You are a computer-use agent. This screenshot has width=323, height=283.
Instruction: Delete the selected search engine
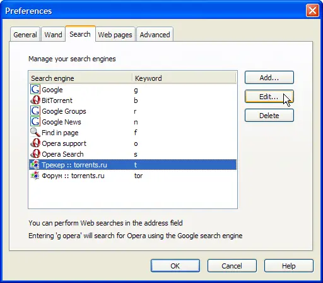(269, 116)
